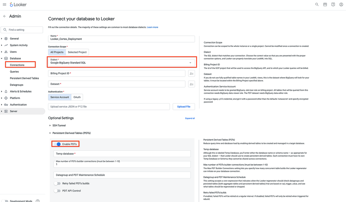
Task: Toggle the Enable PDTs switch
Action: click(x=57, y=144)
